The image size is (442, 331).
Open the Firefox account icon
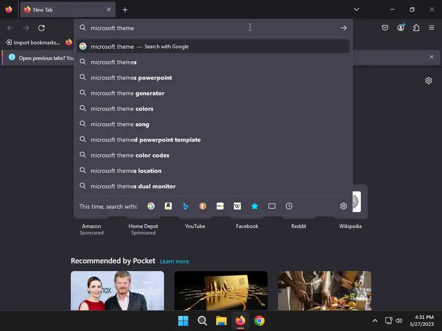point(401,28)
